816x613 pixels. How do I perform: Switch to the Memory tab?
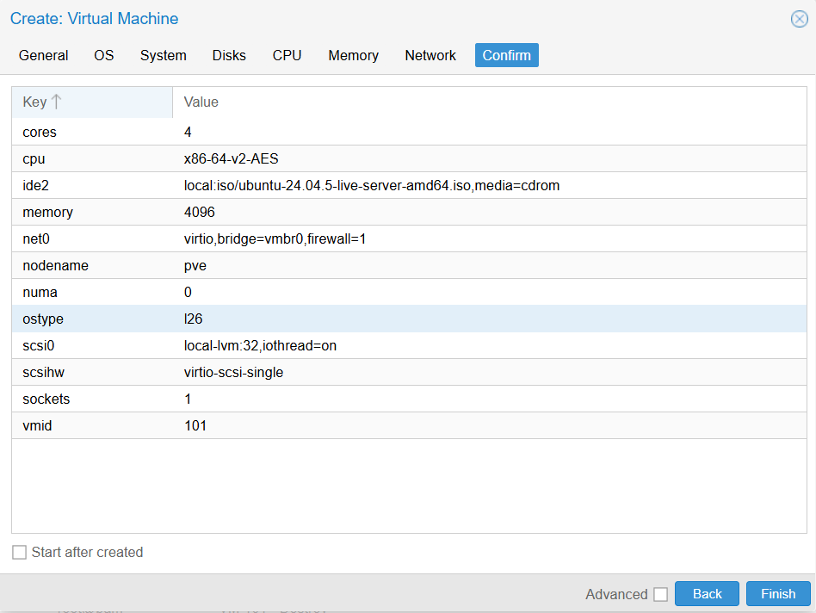[x=354, y=55]
